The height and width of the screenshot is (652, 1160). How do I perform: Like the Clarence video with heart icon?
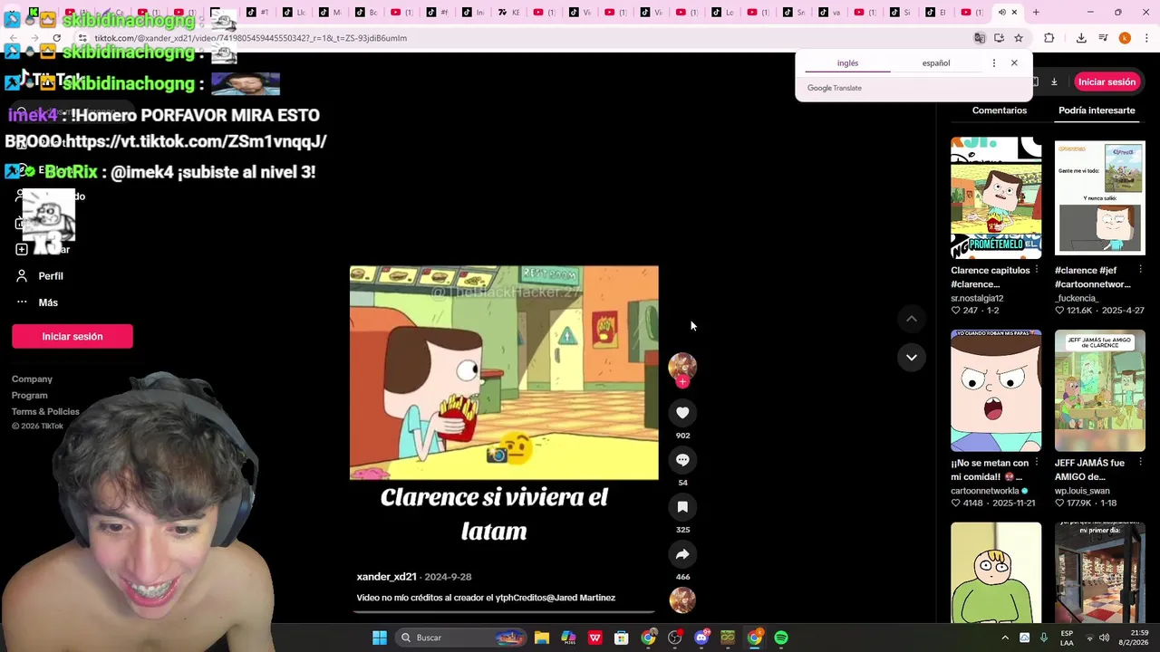(682, 413)
